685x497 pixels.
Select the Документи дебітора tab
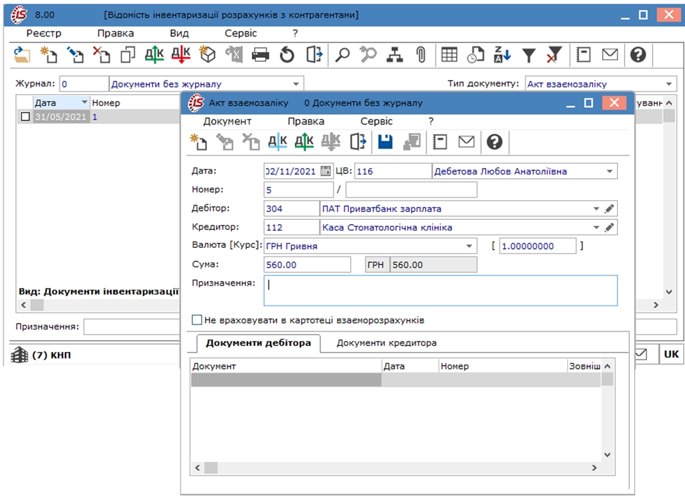[x=258, y=343]
